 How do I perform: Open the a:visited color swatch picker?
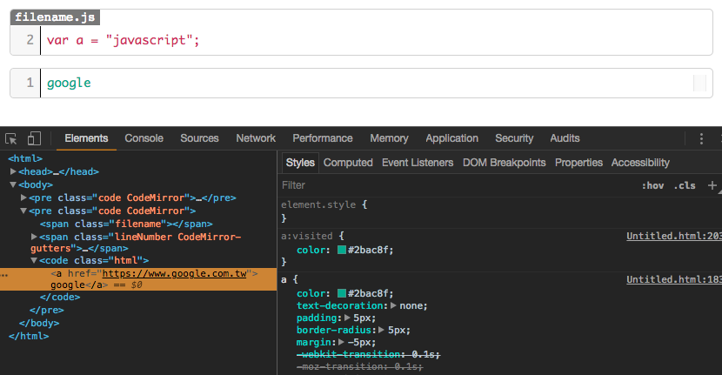[x=342, y=250]
